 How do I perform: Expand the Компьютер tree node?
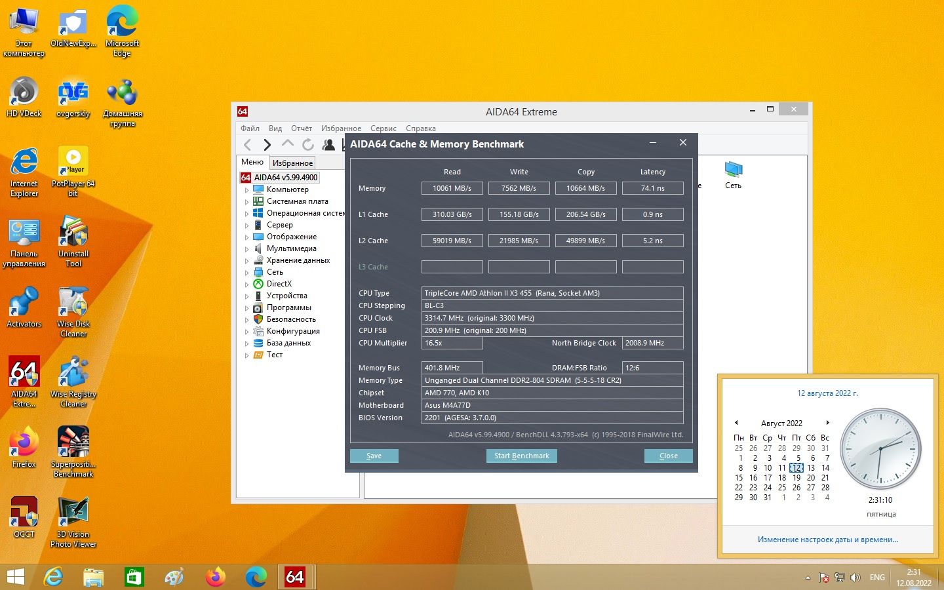pos(247,190)
